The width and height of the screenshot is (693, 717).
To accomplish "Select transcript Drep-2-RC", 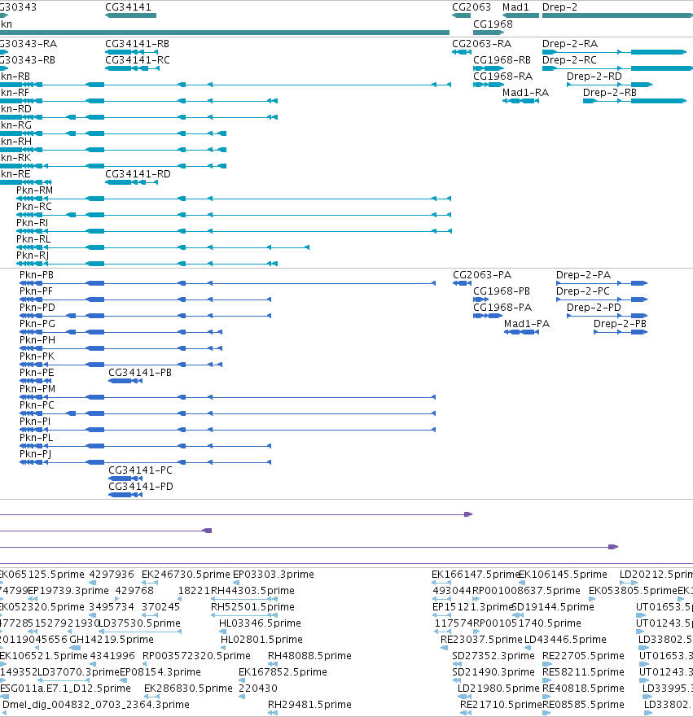I will tap(569, 60).
